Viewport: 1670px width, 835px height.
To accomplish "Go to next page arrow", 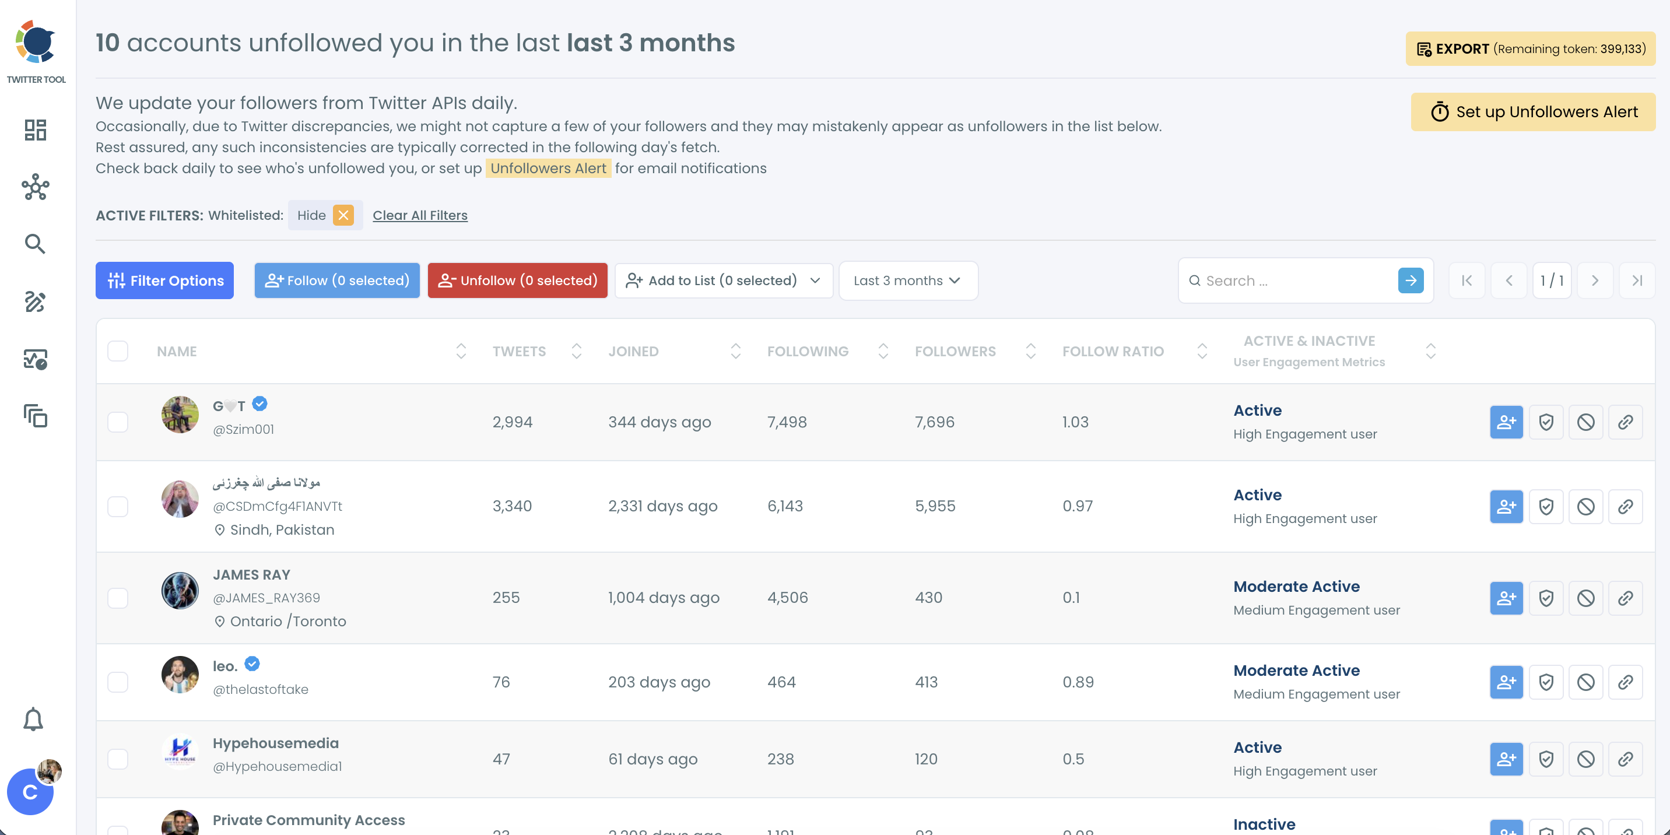I will click(x=1595, y=280).
